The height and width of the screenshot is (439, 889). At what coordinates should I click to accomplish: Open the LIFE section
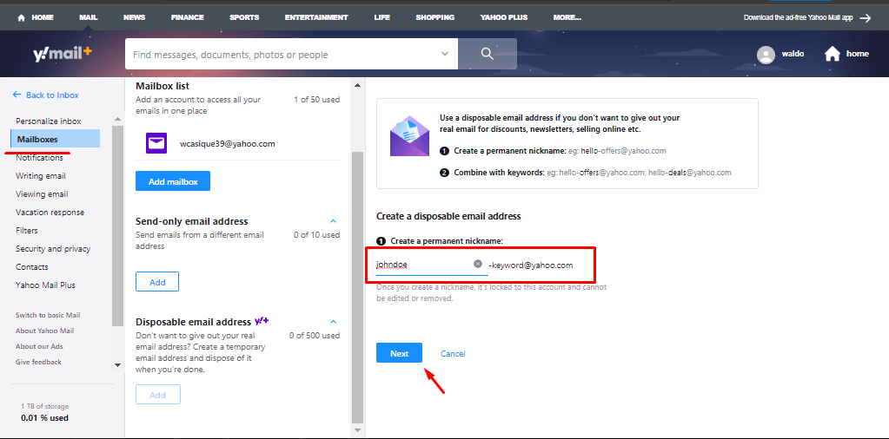click(382, 17)
